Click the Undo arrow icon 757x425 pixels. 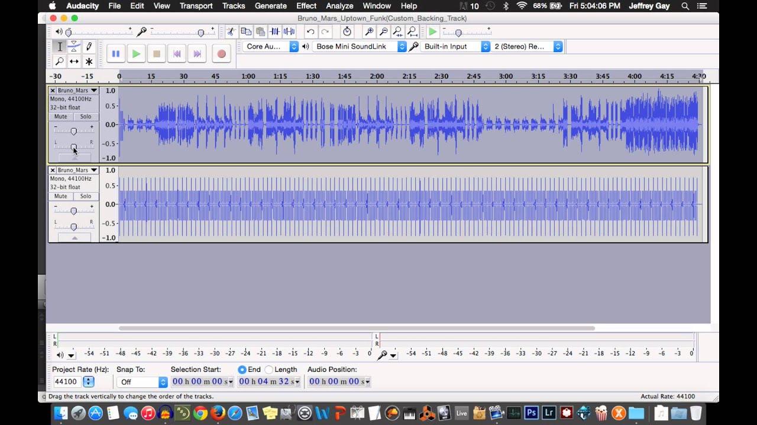[x=310, y=32]
